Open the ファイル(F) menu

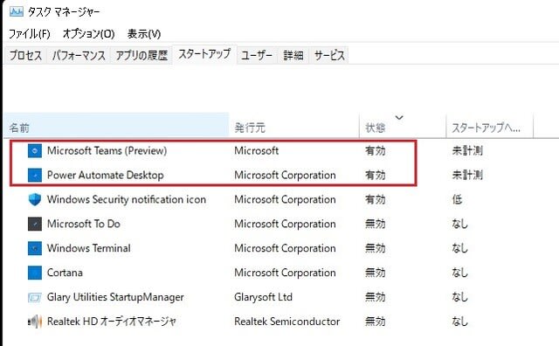(29, 34)
